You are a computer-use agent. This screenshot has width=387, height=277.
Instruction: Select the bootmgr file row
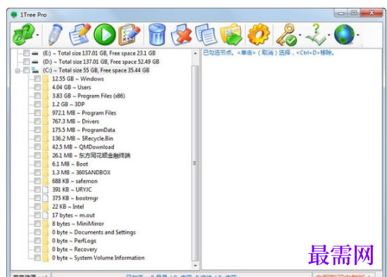click(x=75, y=198)
